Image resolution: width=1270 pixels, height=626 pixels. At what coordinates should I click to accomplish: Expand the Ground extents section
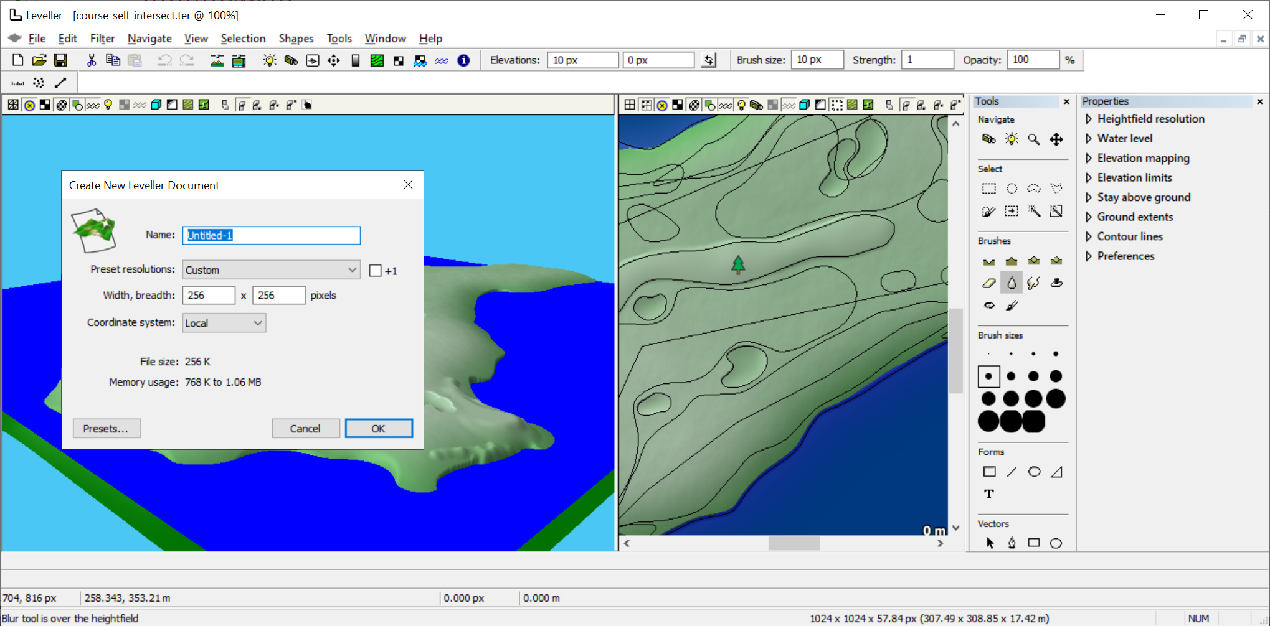click(x=1089, y=217)
